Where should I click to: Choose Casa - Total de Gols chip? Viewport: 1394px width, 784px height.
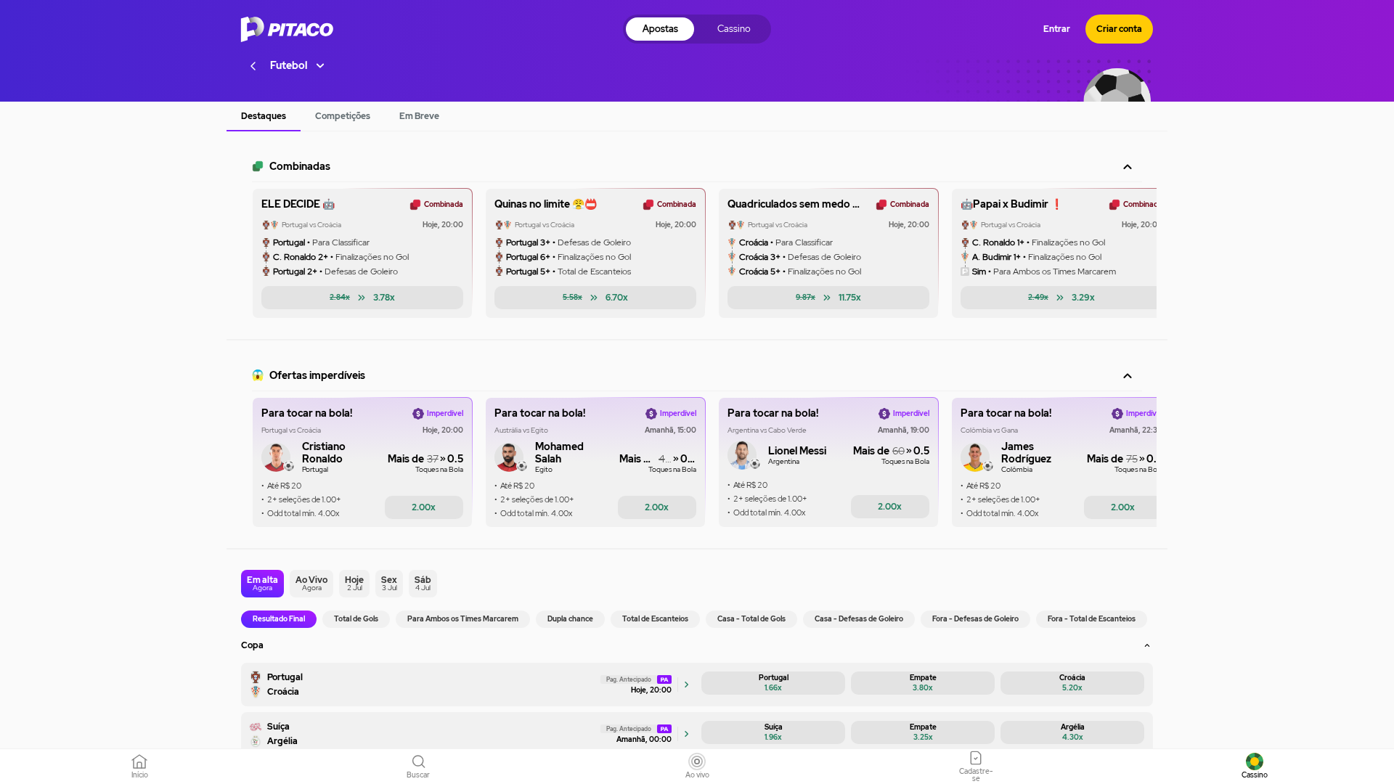tap(751, 619)
